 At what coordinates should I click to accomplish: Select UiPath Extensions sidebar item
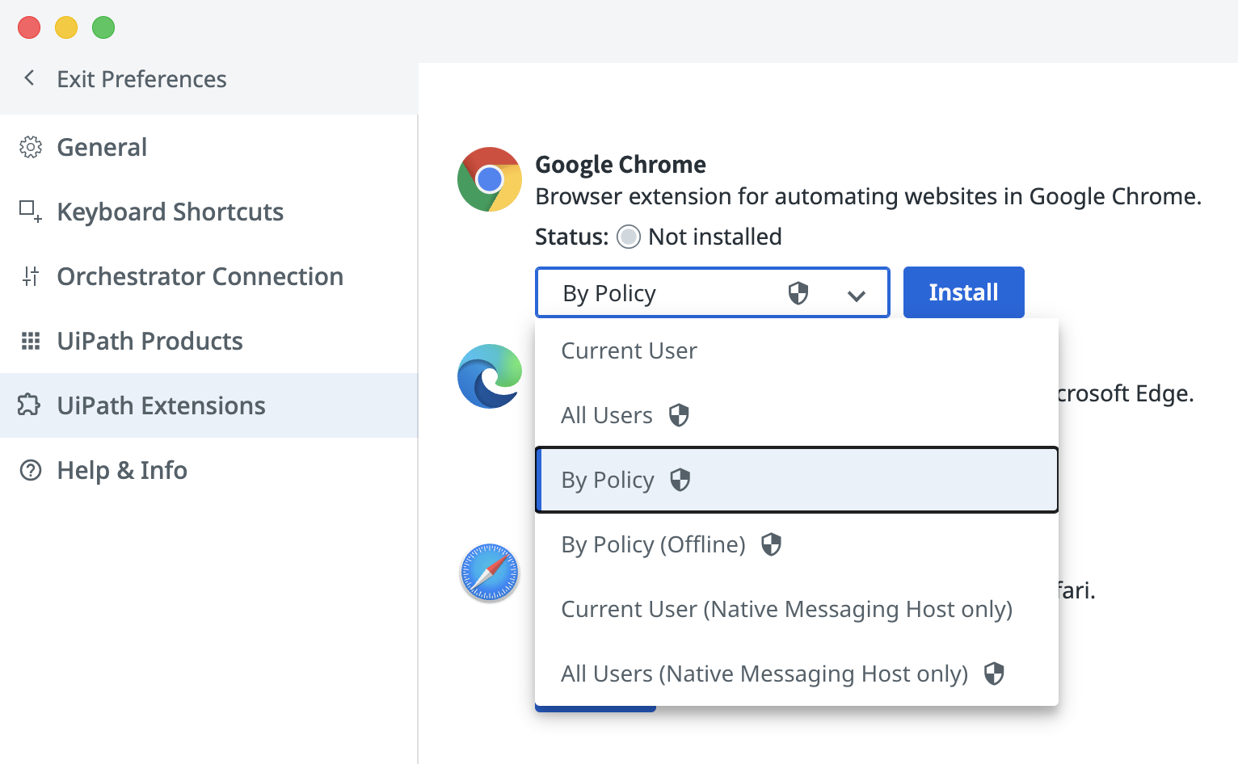click(208, 405)
